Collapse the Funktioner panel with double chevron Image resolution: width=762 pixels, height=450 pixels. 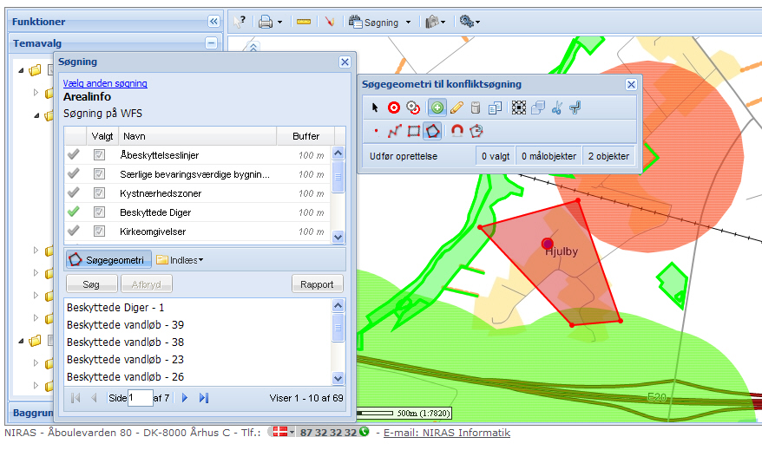(213, 22)
